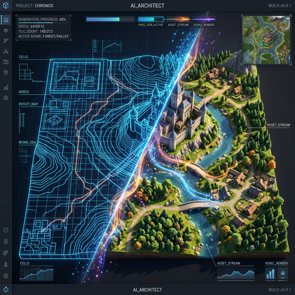Select the VOXEL_RENDER label in the top bar
Screen dimensions: 295x295
coord(204,25)
